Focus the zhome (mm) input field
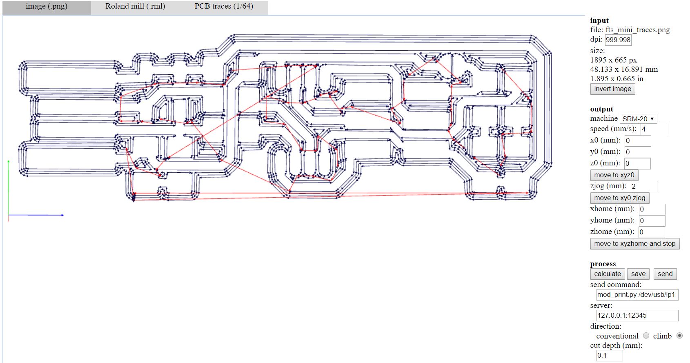690x363 pixels. pyautogui.click(x=652, y=232)
